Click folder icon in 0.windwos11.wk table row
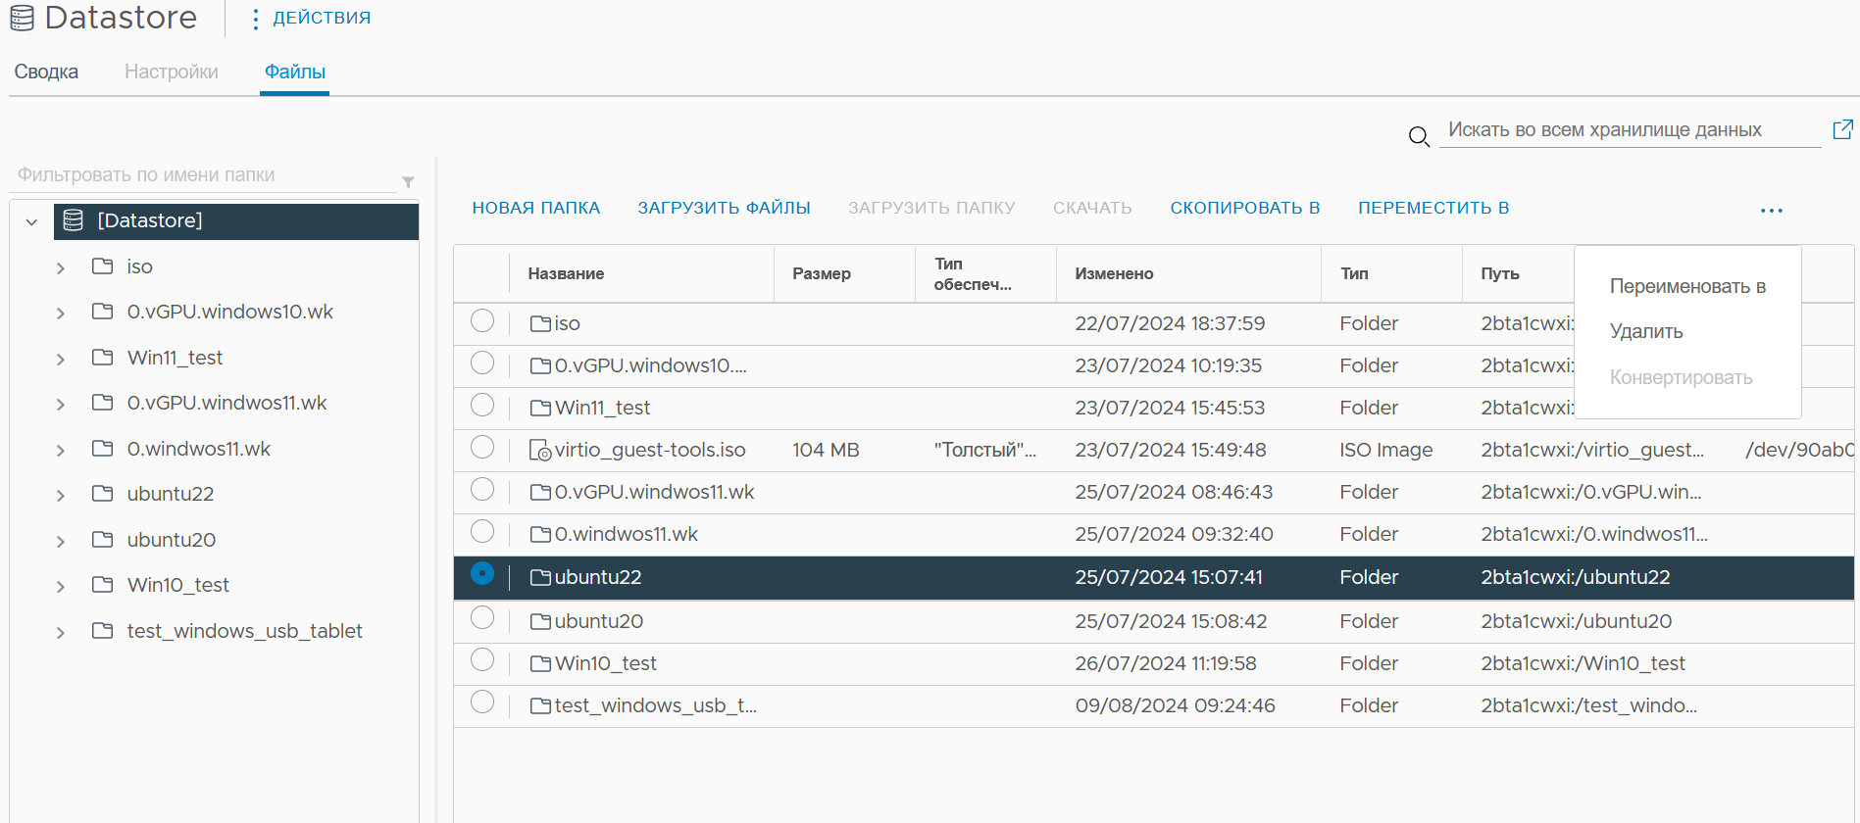 (540, 534)
